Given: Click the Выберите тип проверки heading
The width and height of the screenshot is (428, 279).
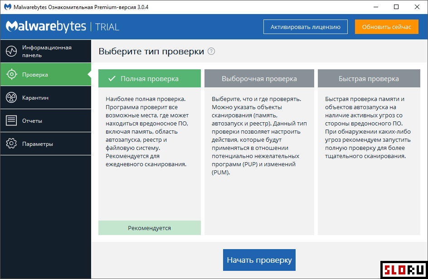Looking at the screenshot, I should 151,51.
